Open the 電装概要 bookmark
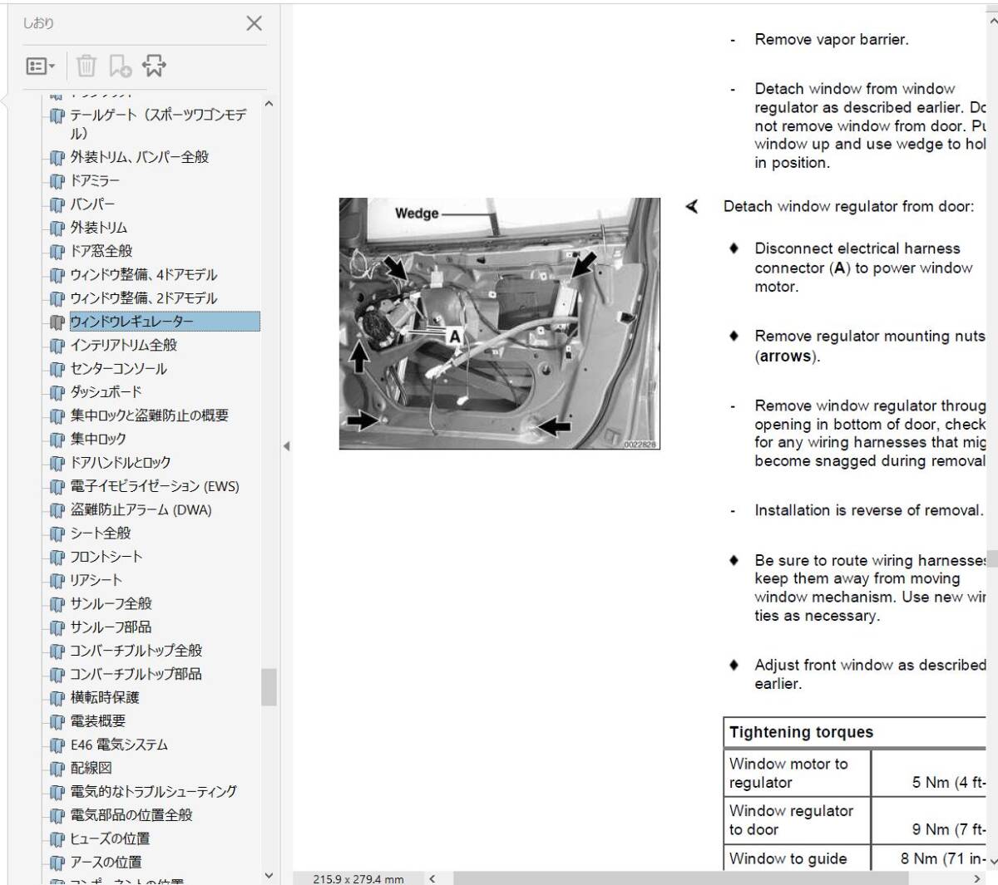This screenshot has width=998, height=885. [98, 720]
